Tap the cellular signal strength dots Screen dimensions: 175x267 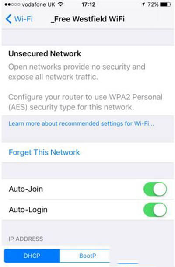[12, 4]
